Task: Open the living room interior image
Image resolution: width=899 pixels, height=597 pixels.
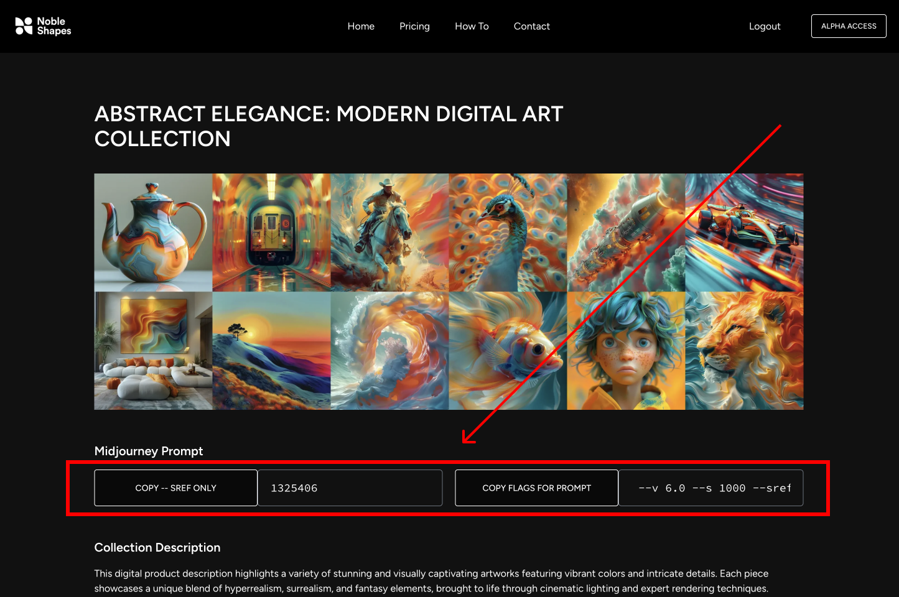Action: [153, 351]
